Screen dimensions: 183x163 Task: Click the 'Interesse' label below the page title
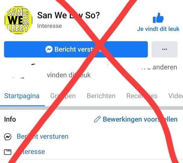49,26
